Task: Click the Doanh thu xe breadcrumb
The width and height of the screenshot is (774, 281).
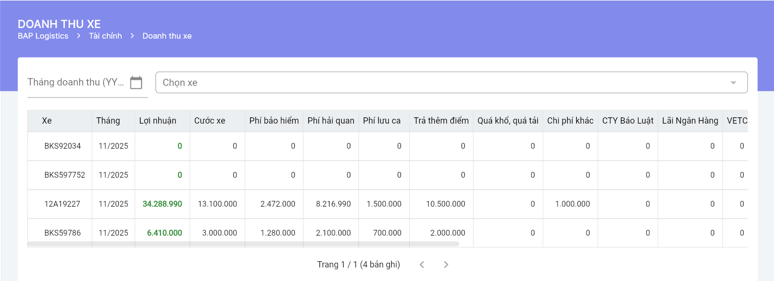Action: click(167, 36)
